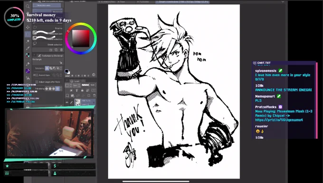Select the highlighted Selection area tool

(28, 34)
